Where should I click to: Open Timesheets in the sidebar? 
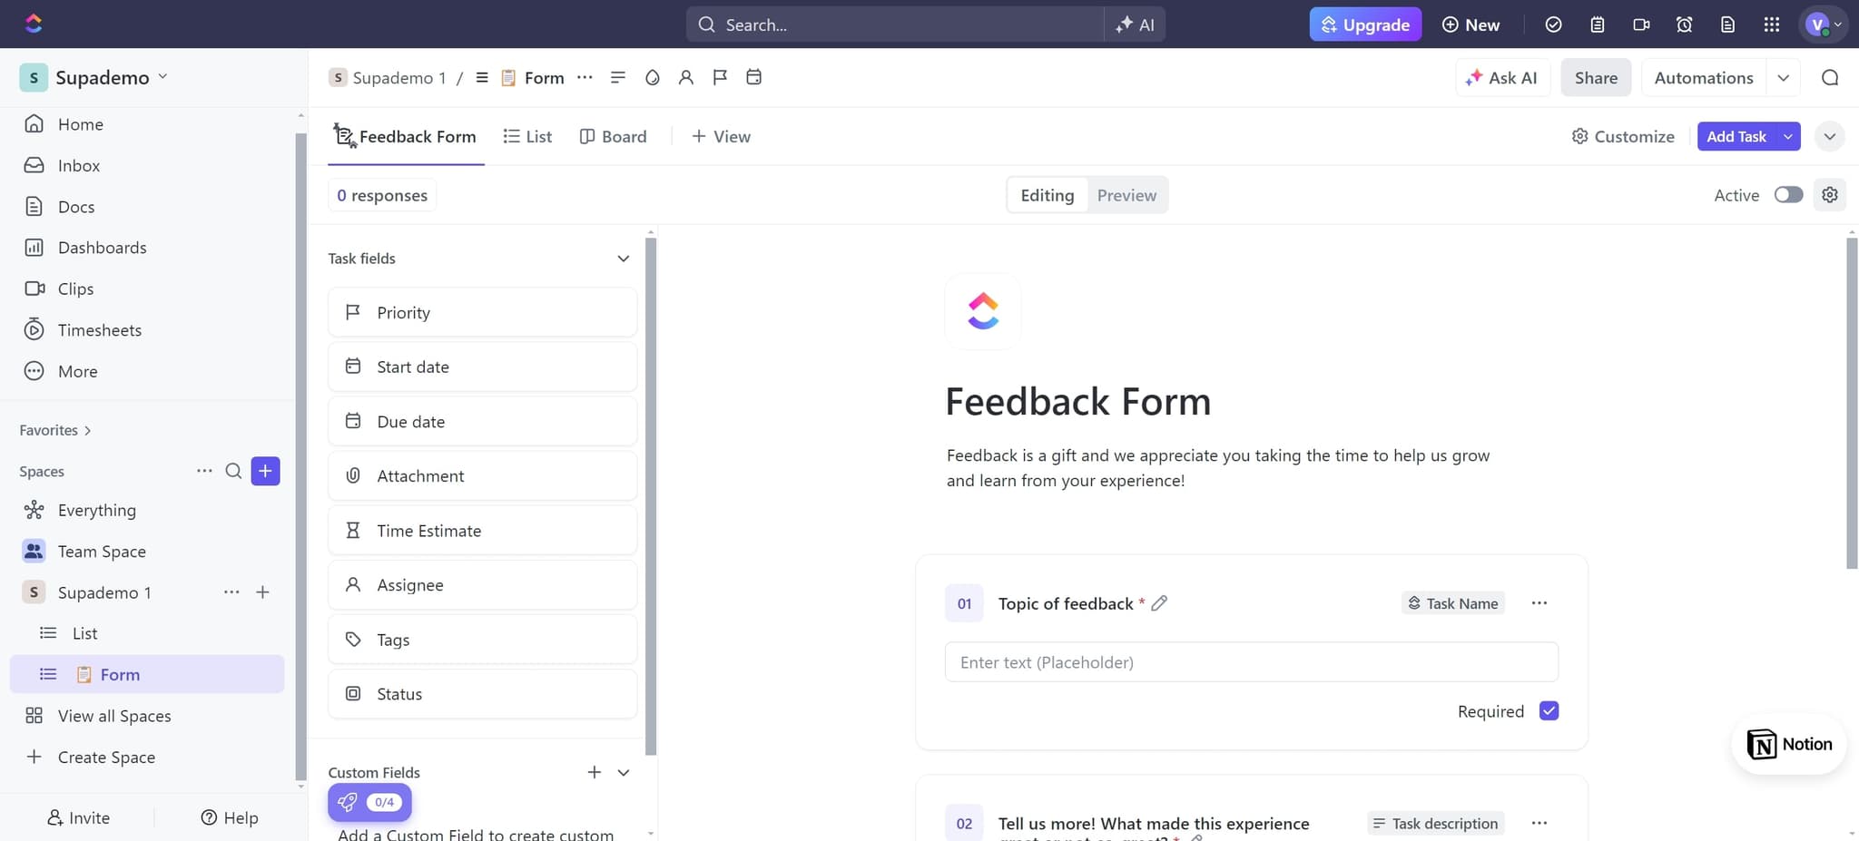click(x=100, y=329)
